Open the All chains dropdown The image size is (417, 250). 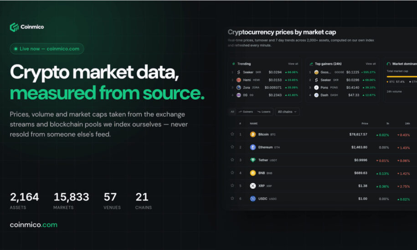(x=287, y=112)
